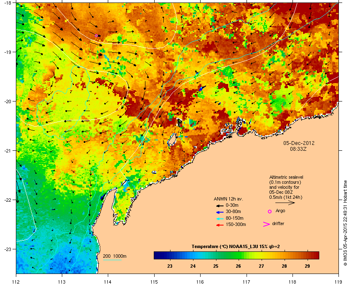The image size is (351, 284).
Task: Click the 'Altimetric sealevel' legend text
Action: (x=286, y=177)
